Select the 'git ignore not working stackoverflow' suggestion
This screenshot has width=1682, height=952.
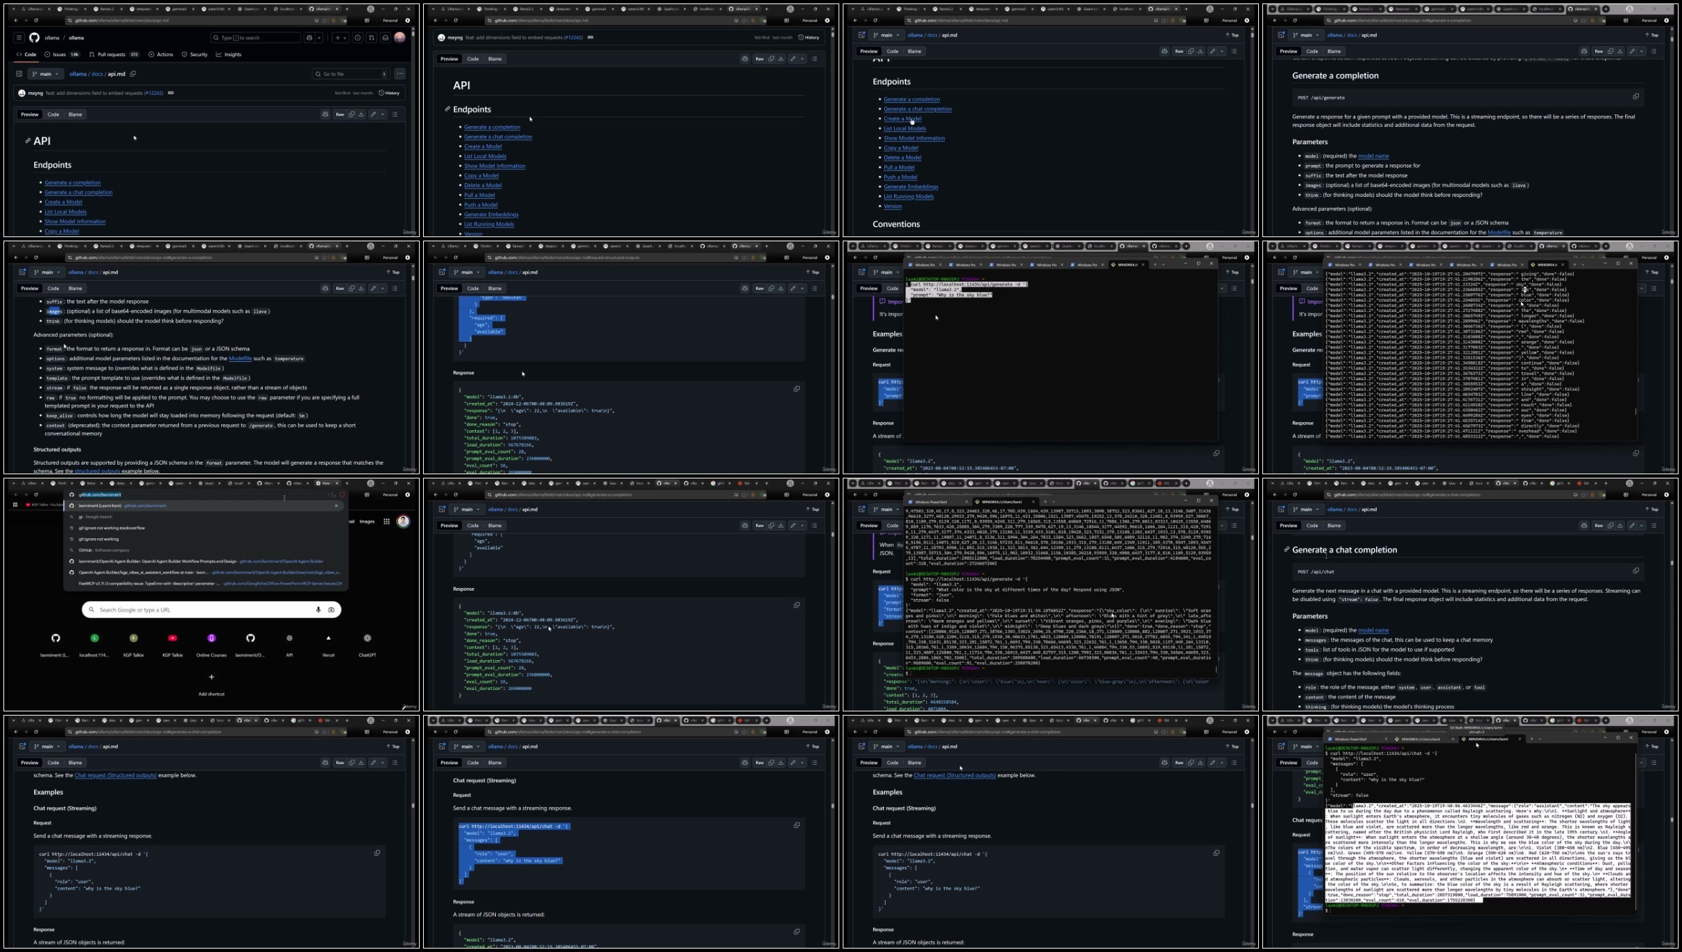pos(111,528)
